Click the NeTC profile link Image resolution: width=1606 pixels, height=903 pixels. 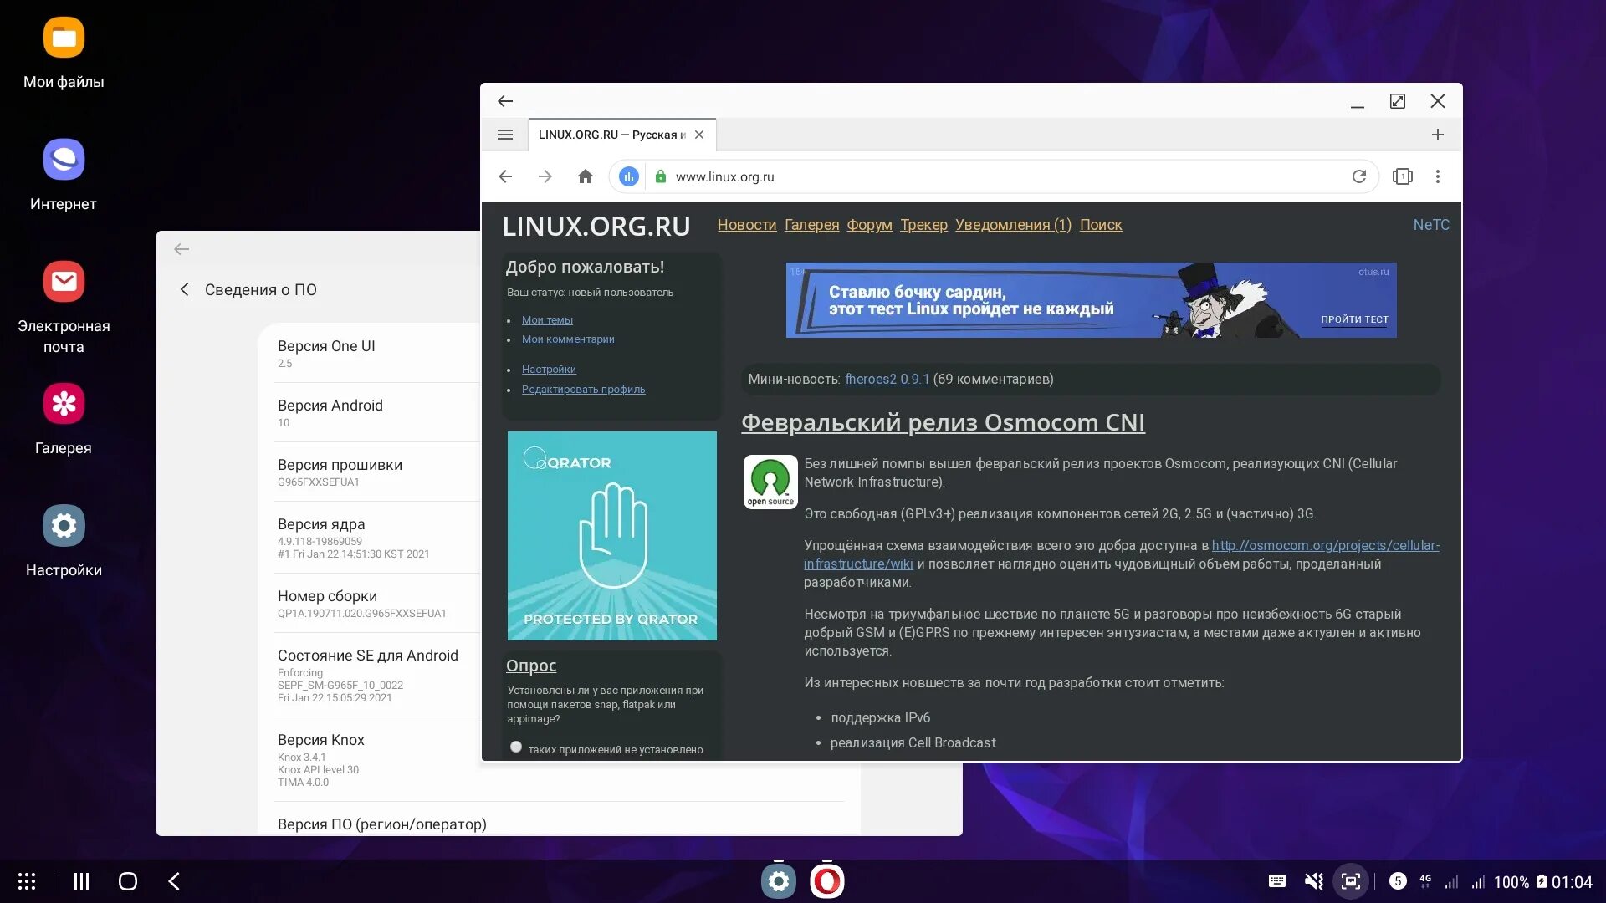[x=1431, y=225]
